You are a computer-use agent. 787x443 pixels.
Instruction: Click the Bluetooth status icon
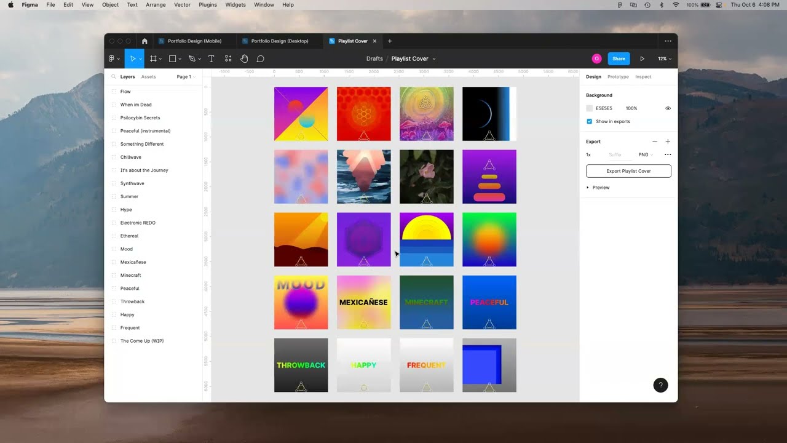pyautogui.click(x=662, y=4)
